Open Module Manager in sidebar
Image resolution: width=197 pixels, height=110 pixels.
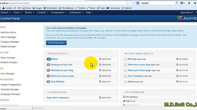pos(9,62)
